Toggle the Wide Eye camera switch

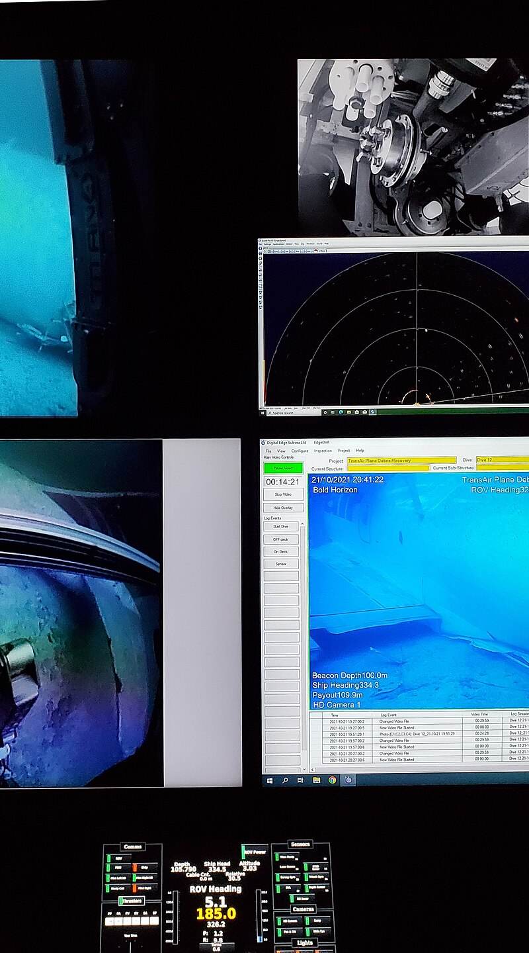coord(317,932)
